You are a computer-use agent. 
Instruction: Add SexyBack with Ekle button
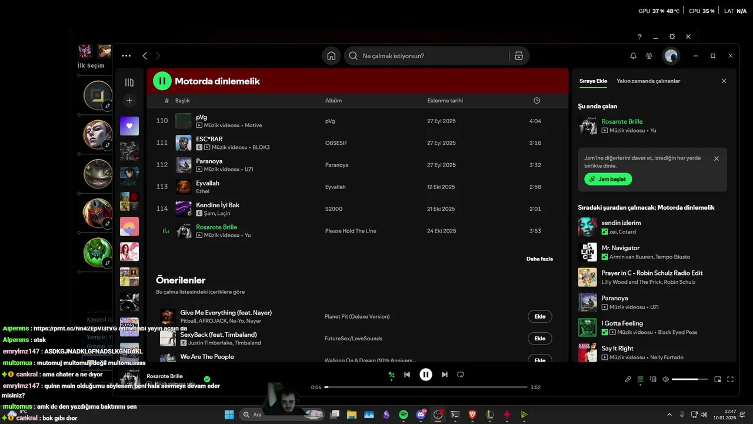540,339
